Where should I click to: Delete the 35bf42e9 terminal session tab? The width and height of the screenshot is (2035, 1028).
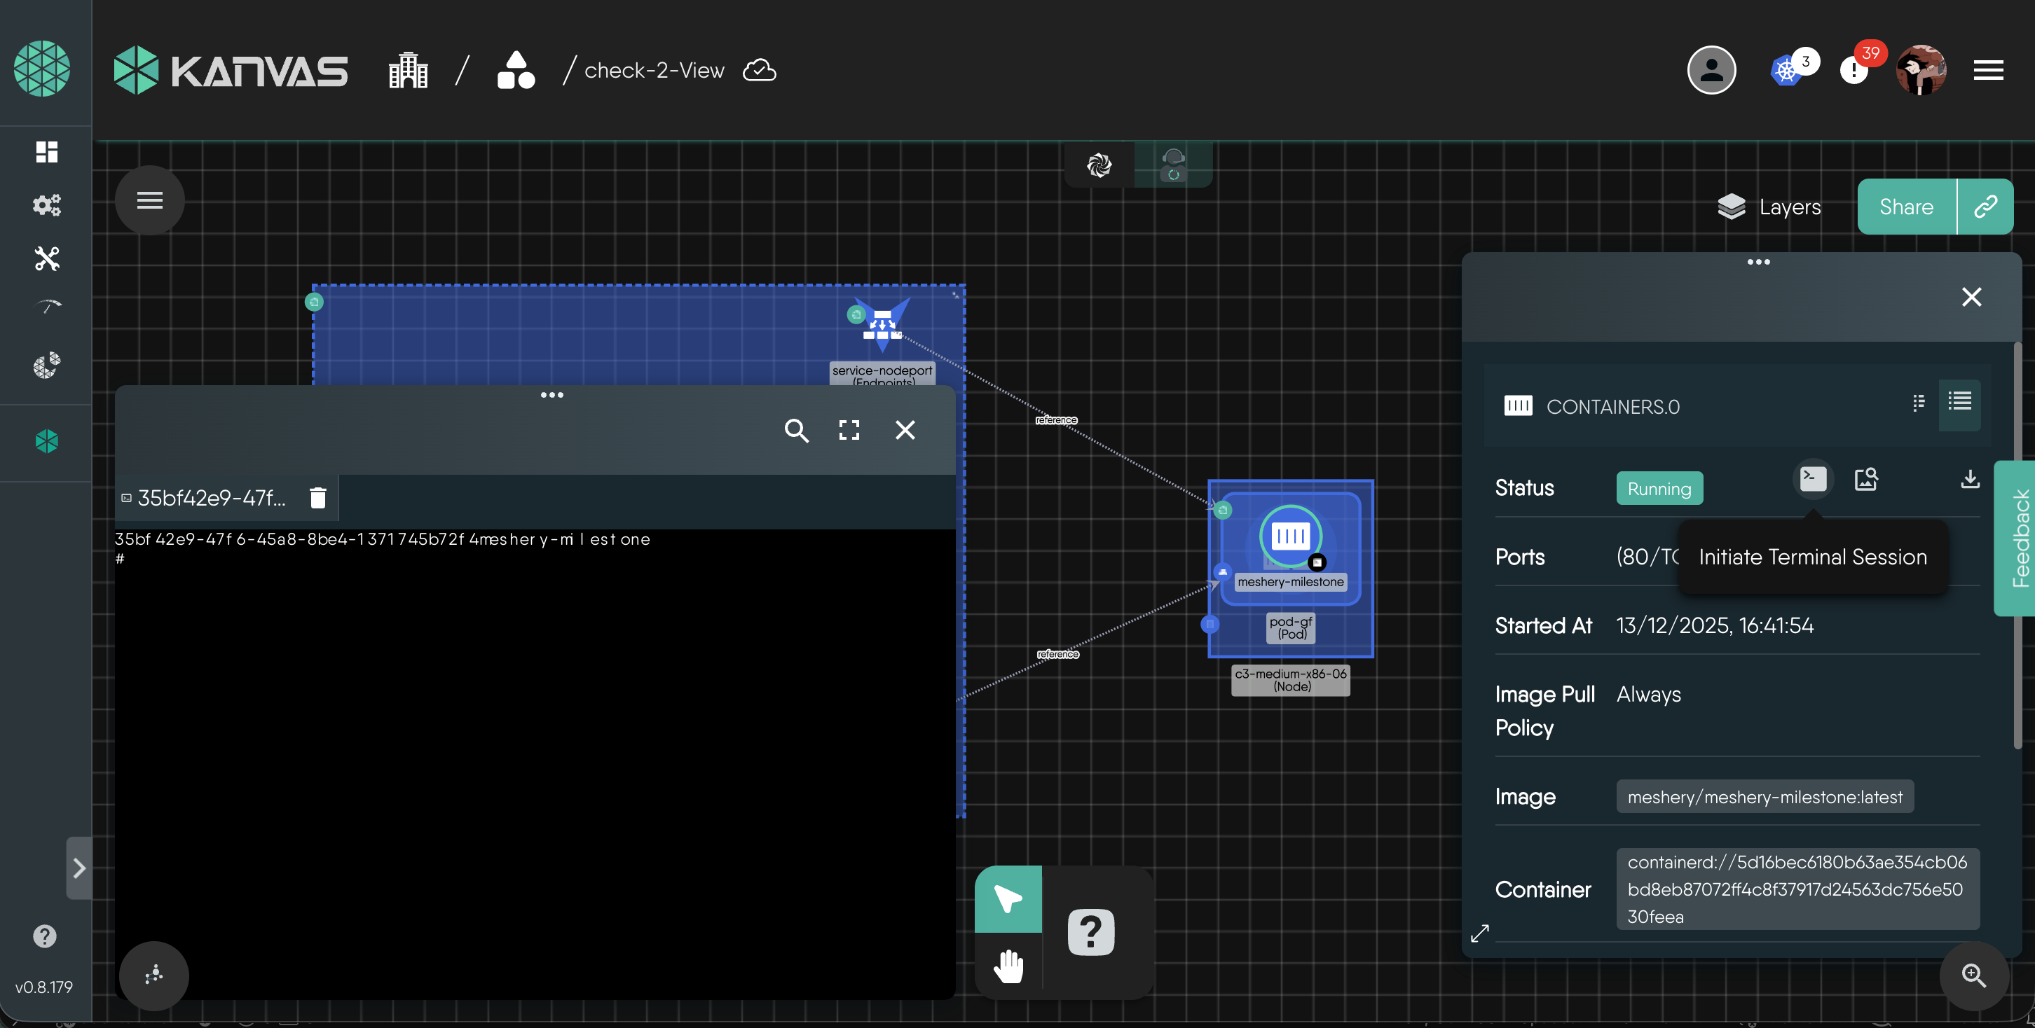click(317, 497)
